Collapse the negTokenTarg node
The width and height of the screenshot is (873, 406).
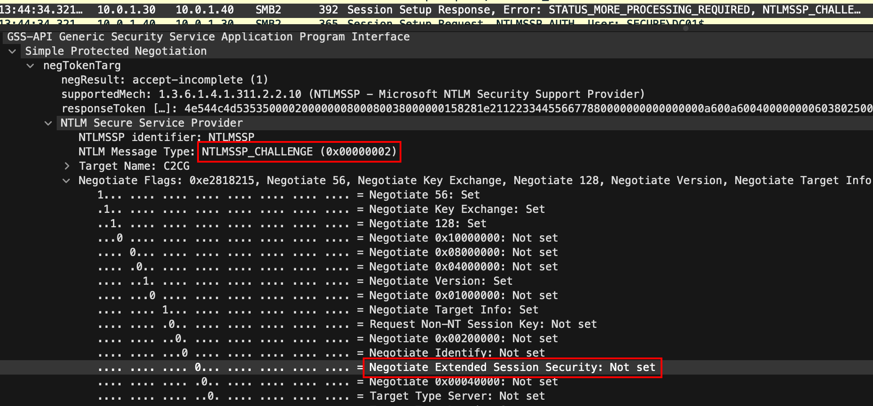tap(31, 66)
